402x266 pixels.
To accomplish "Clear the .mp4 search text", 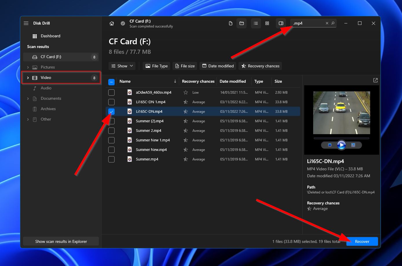I will 327,23.
